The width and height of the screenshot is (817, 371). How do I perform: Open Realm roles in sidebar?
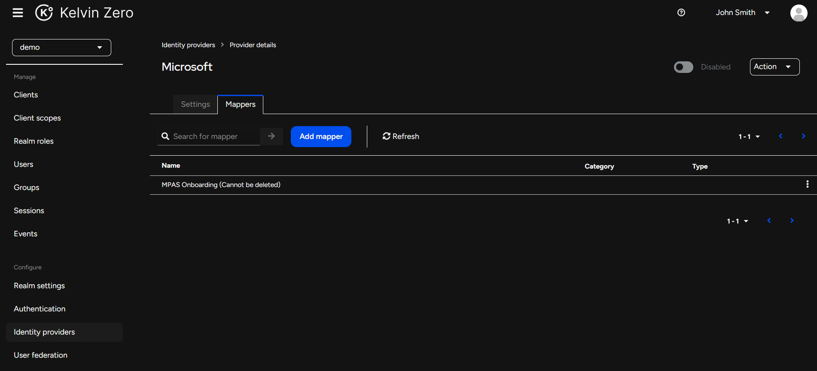(34, 141)
